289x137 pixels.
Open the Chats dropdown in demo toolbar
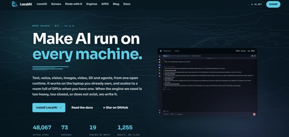point(166,56)
